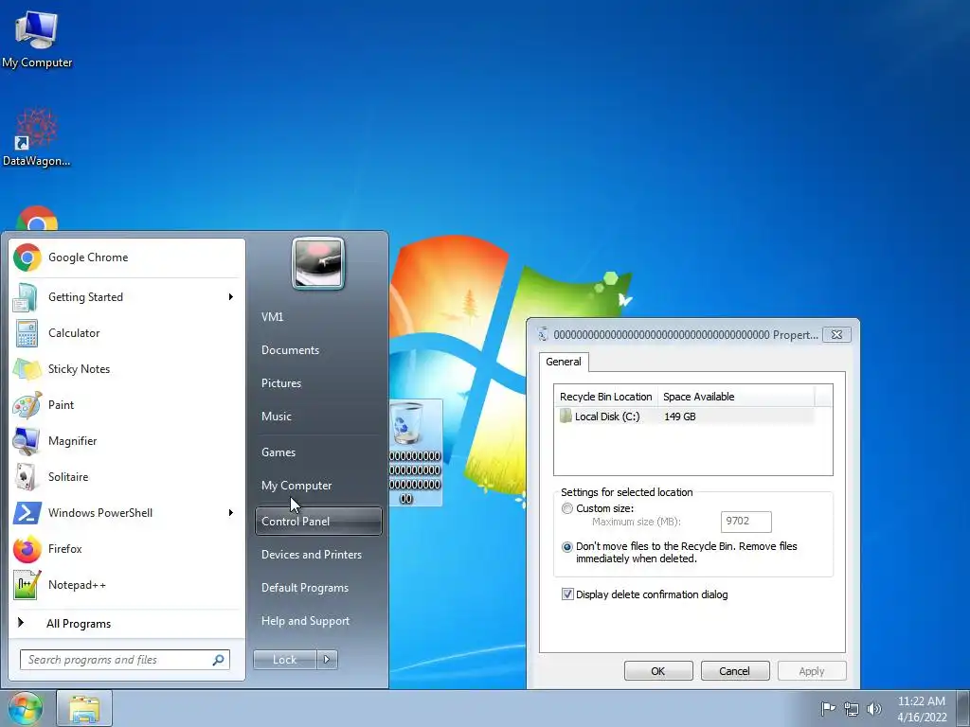Select the Google Chrome desktop icon behind Start menu
The width and height of the screenshot is (970, 727).
(x=37, y=219)
